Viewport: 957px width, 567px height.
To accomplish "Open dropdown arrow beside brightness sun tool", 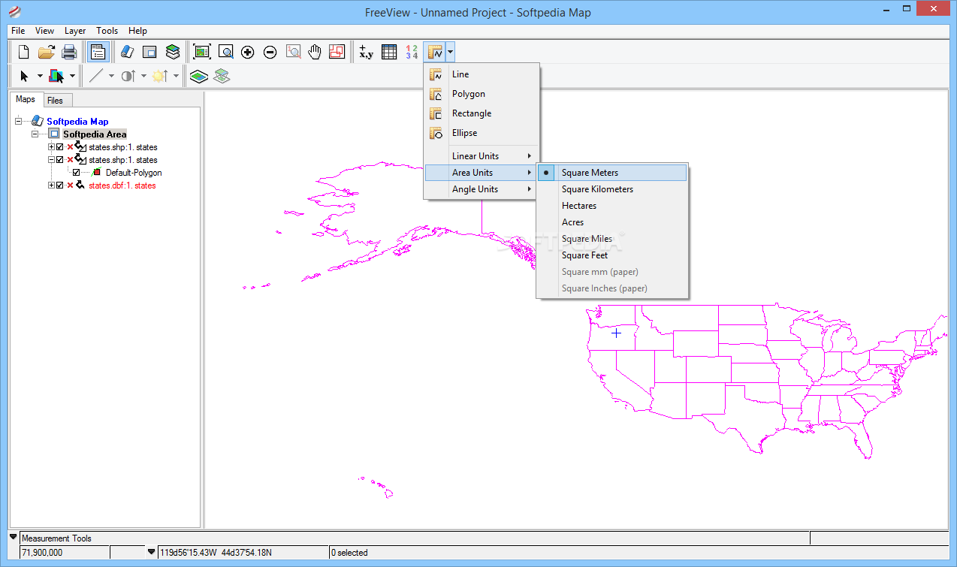I will click(176, 76).
